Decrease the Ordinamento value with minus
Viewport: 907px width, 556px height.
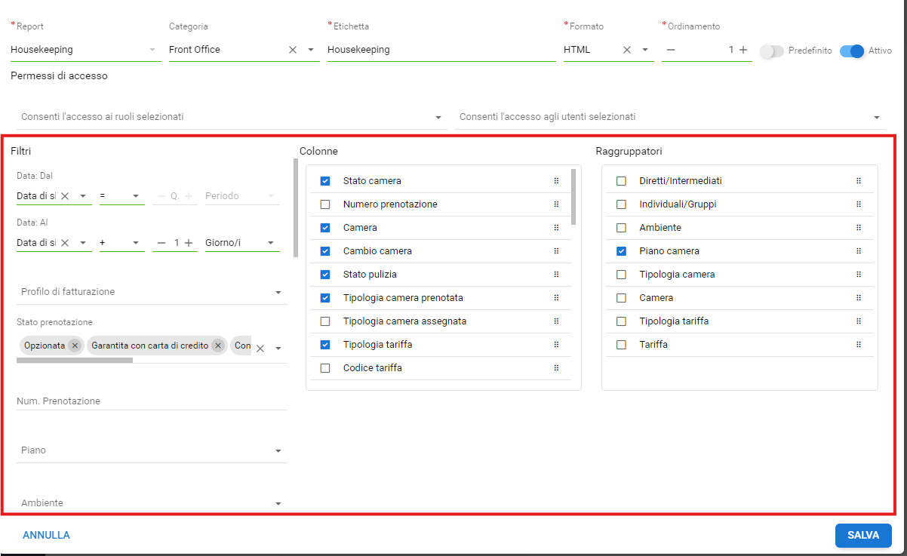pos(671,50)
